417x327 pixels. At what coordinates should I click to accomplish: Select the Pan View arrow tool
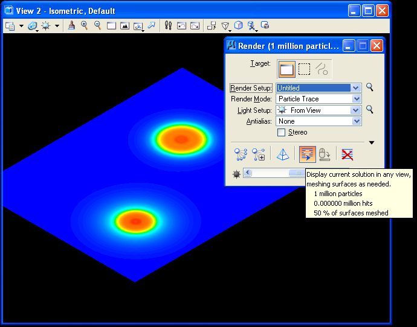click(152, 25)
